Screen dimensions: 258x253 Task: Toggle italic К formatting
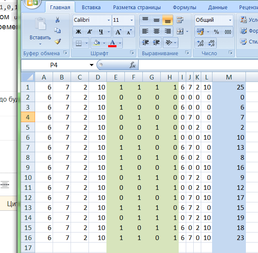tap(89, 32)
